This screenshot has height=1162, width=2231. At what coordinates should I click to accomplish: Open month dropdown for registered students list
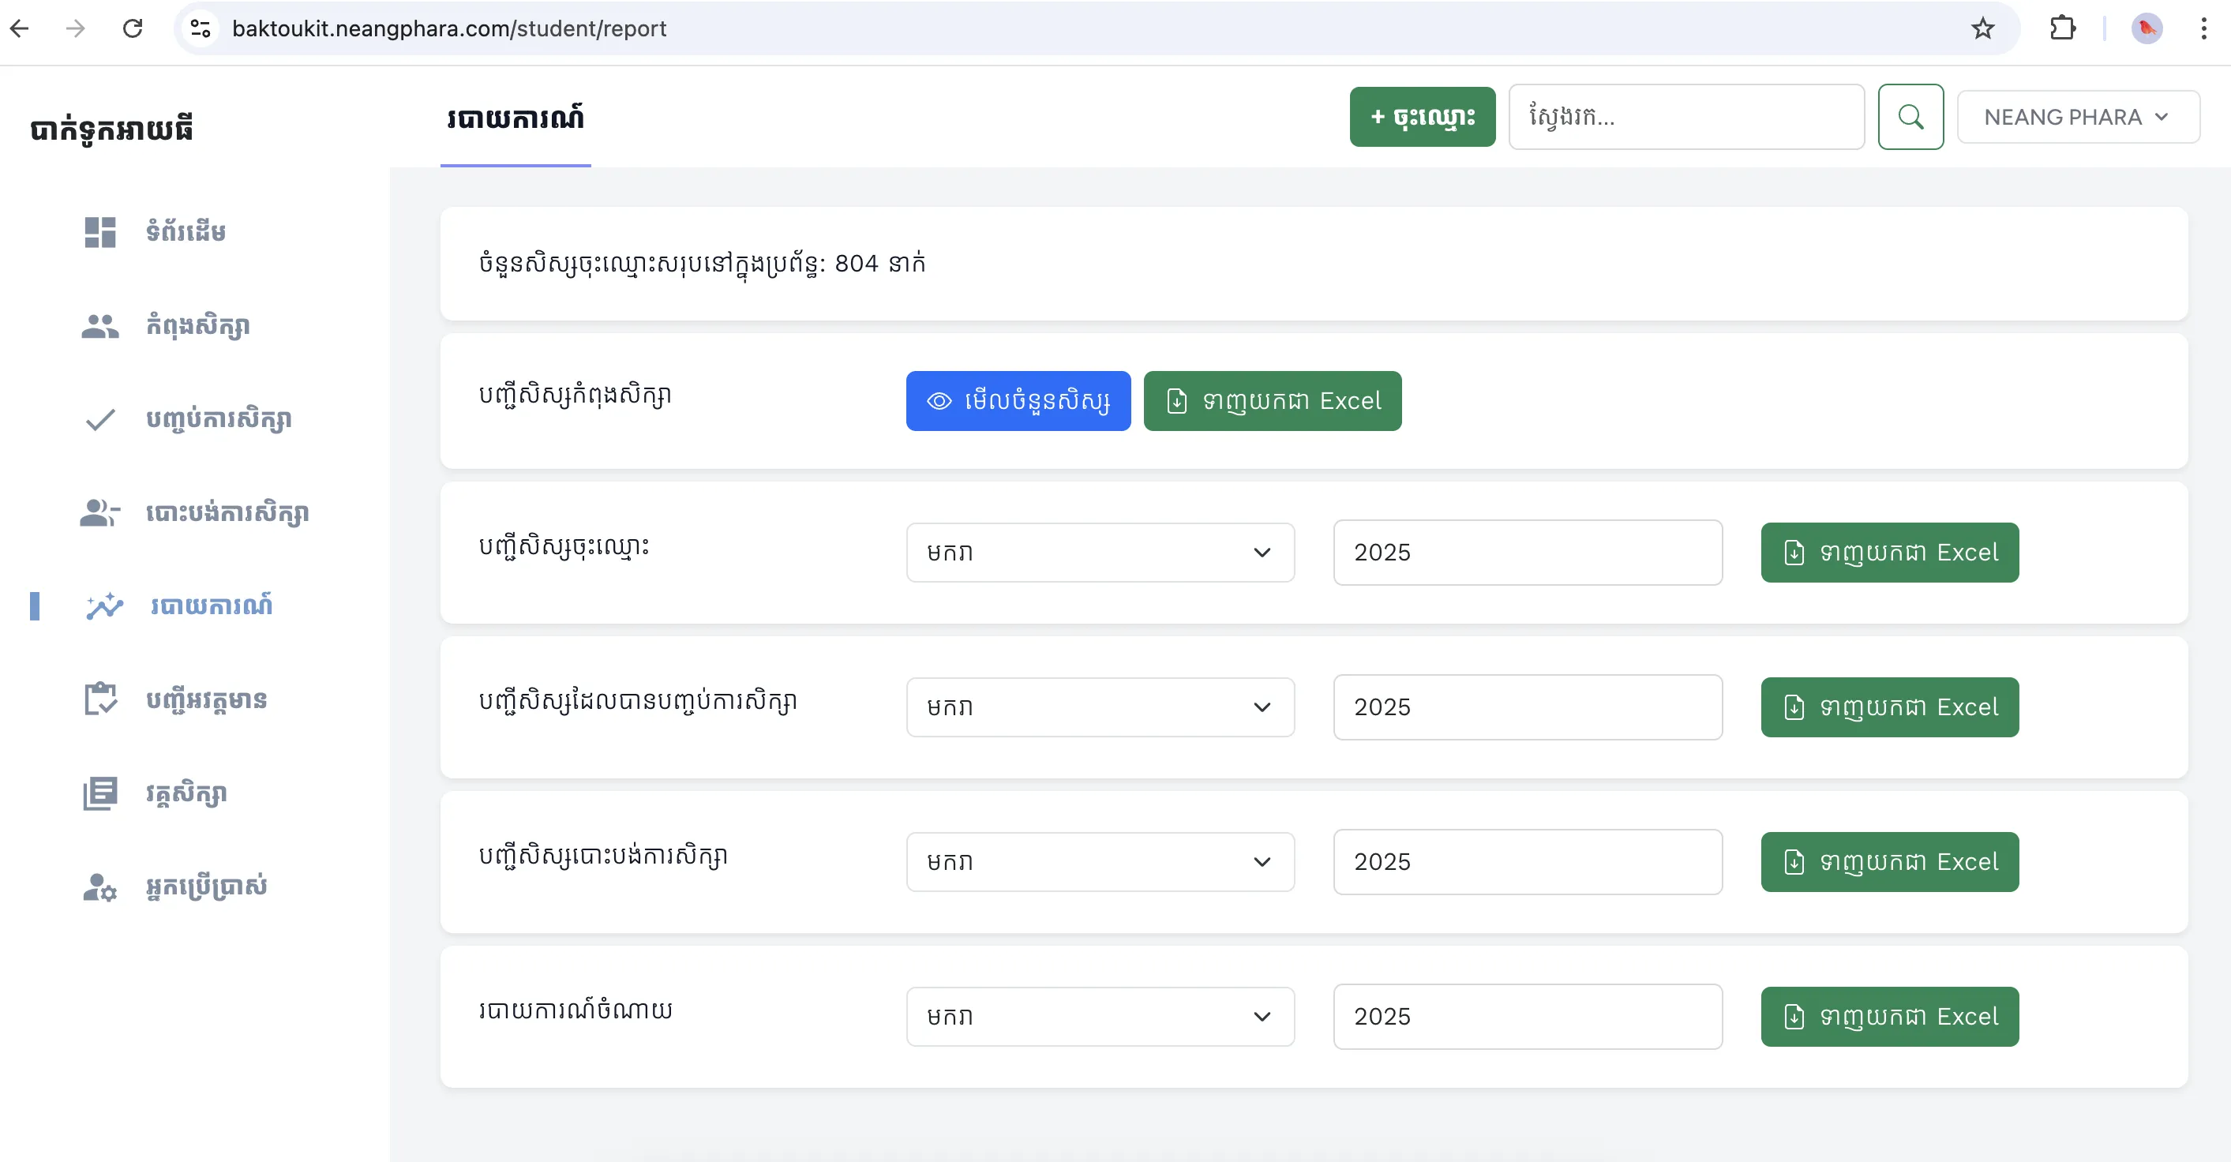(1099, 553)
